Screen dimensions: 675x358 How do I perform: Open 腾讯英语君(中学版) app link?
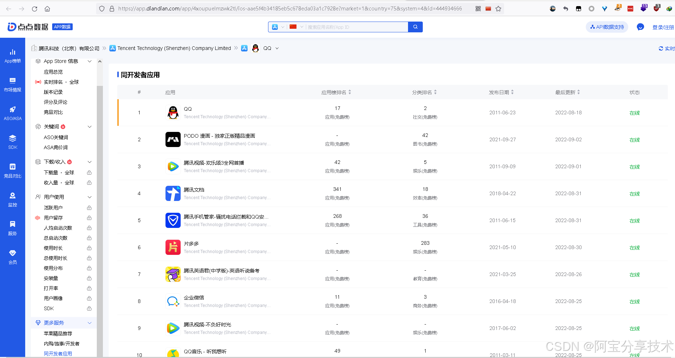pos(221,271)
